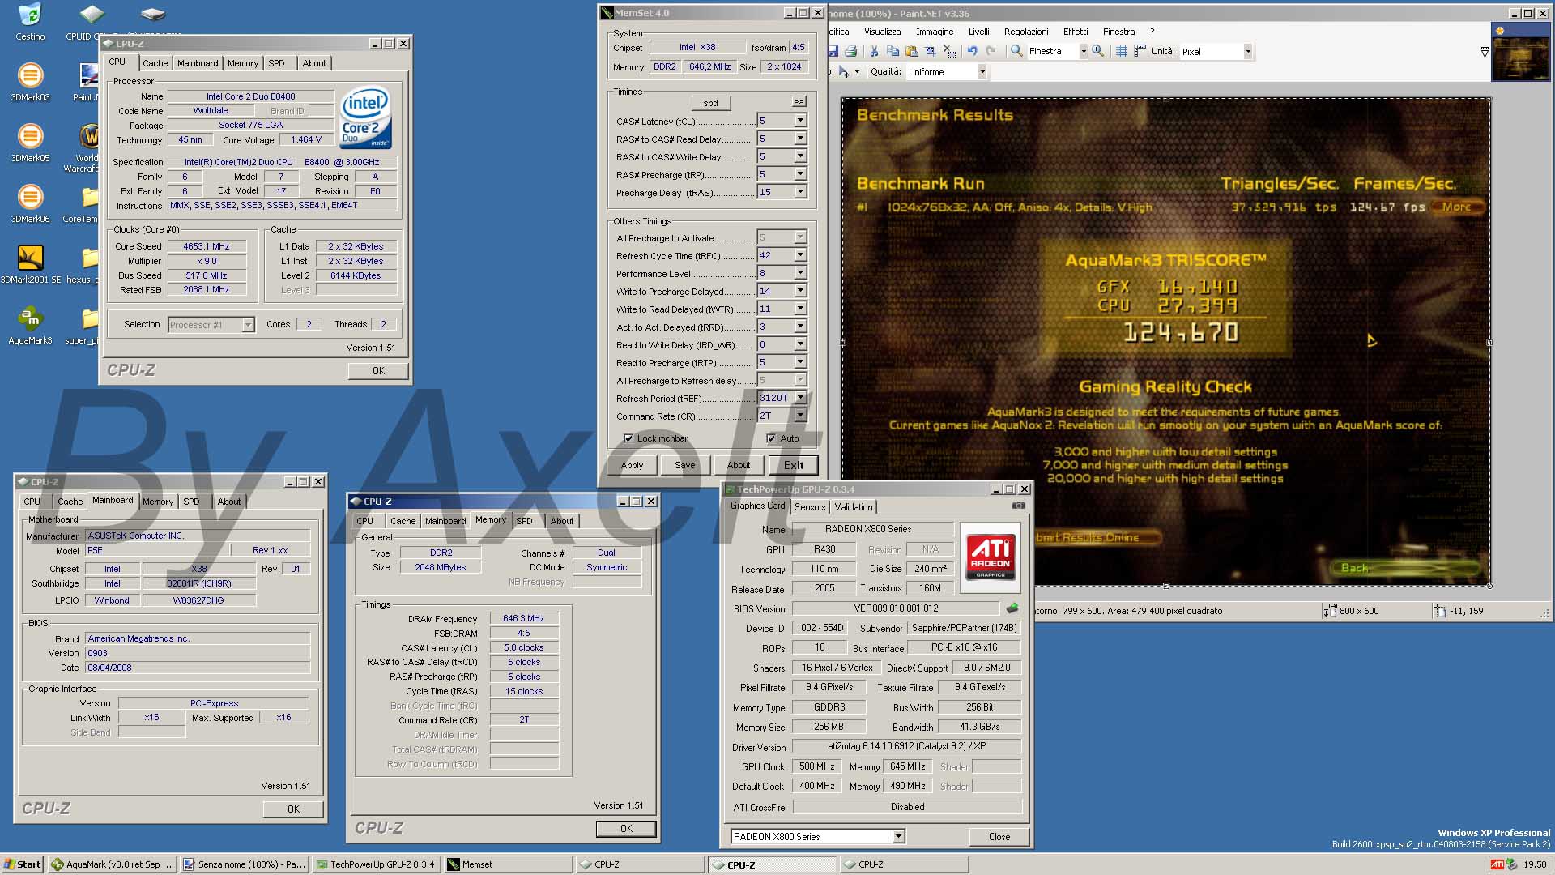Image resolution: width=1555 pixels, height=875 pixels.
Task: Open the Visualizza menu in Paint.NET
Action: (882, 32)
